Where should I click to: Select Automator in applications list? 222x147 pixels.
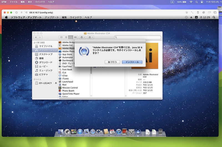tap(67, 57)
